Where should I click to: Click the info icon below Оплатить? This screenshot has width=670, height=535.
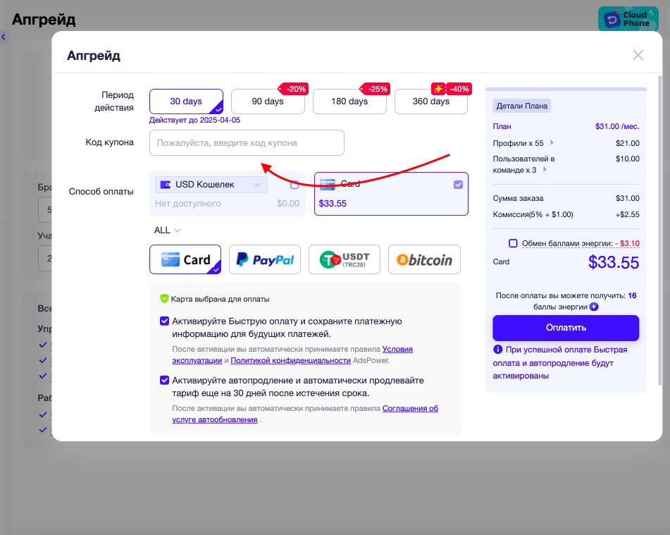pos(498,350)
